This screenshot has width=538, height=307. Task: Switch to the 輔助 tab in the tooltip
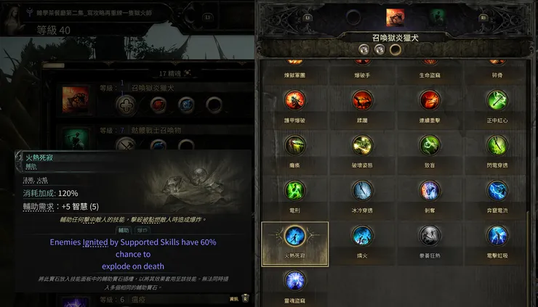(x=124, y=230)
